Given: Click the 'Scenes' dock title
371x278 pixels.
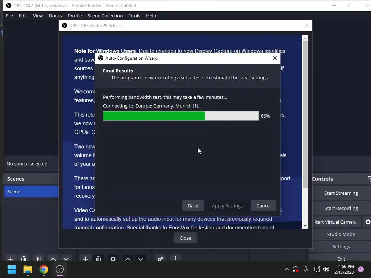Looking at the screenshot, I should 16,179.
